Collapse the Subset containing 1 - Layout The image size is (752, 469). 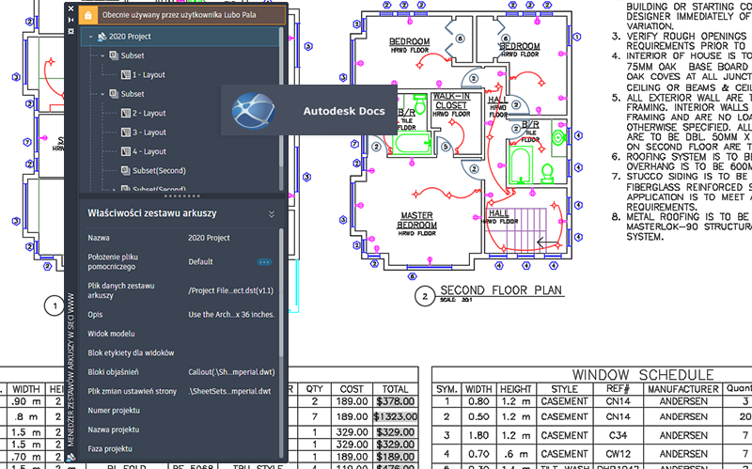coord(102,55)
